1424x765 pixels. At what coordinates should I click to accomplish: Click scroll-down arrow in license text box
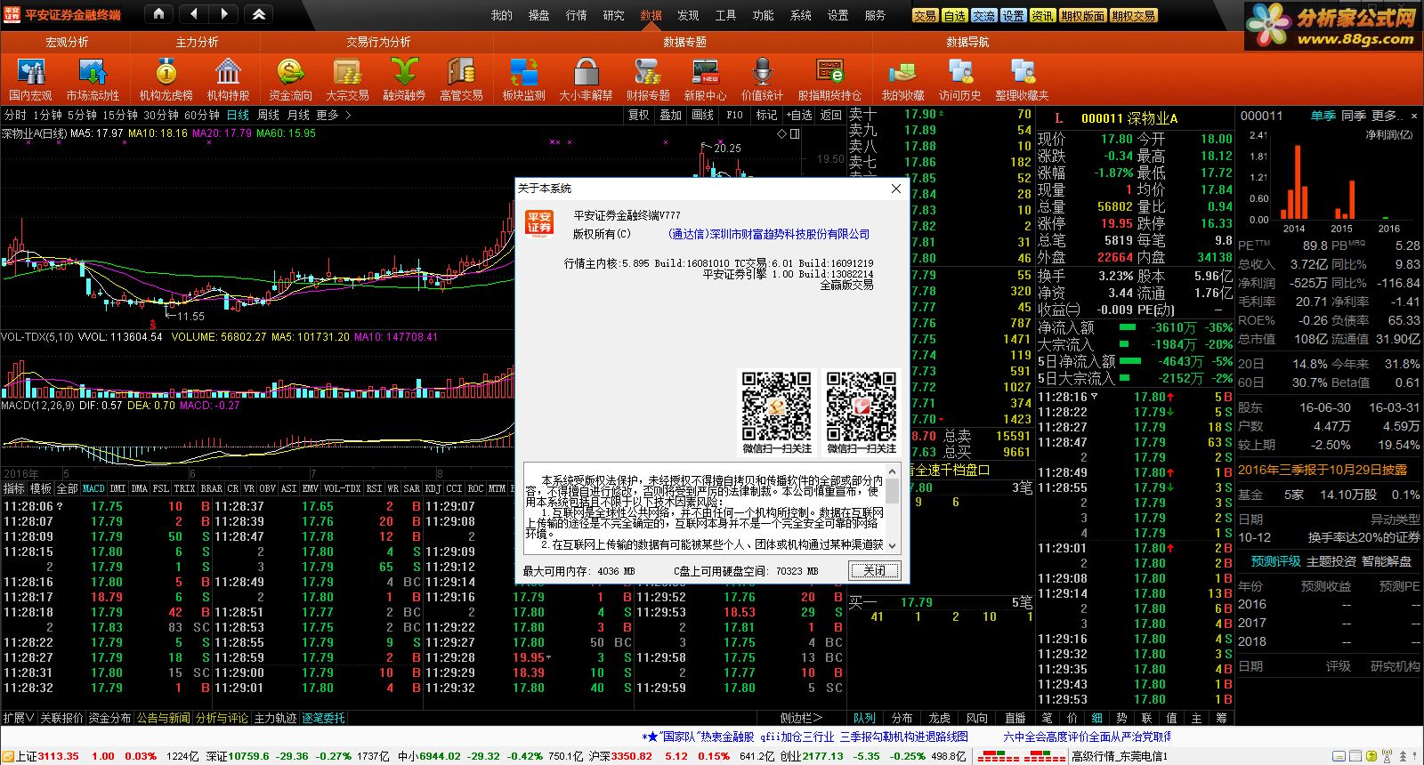pyautogui.click(x=893, y=545)
